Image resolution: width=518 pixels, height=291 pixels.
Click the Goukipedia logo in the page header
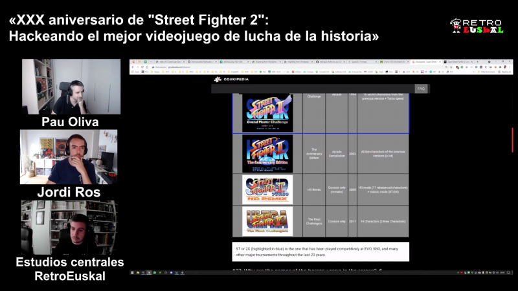point(232,79)
